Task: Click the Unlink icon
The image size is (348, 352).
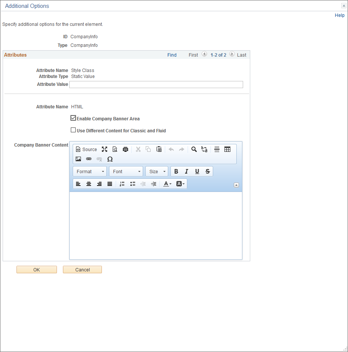Action: tap(99, 159)
